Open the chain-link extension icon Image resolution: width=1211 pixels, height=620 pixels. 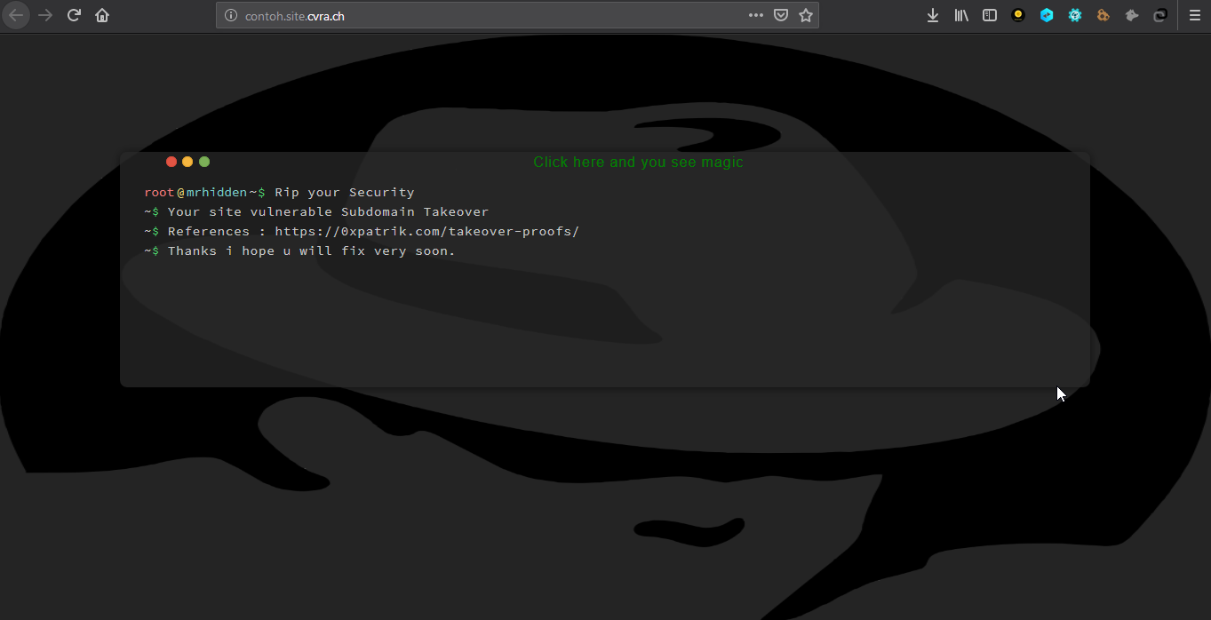1159,15
